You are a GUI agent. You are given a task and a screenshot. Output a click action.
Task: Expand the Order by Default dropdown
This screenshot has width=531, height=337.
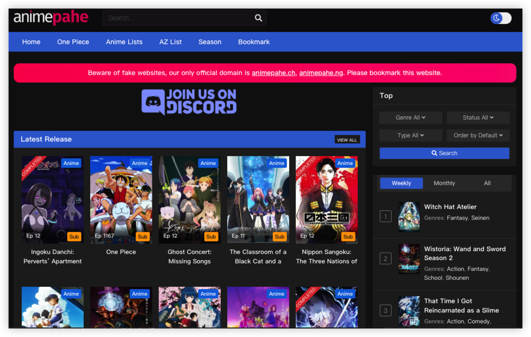click(x=478, y=135)
